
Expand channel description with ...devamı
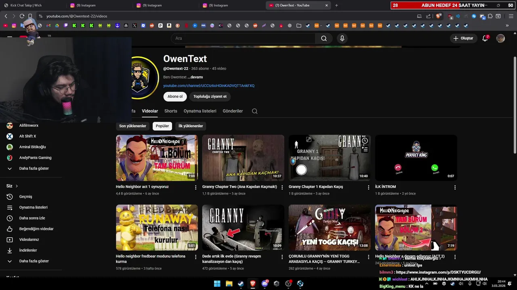pyautogui.click(x=195, y=77)
